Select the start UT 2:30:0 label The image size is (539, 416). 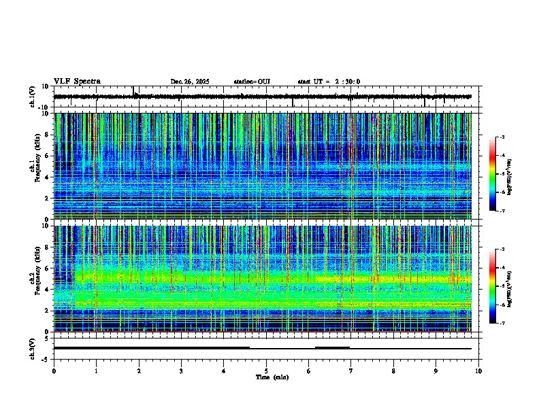click(329, 82)
